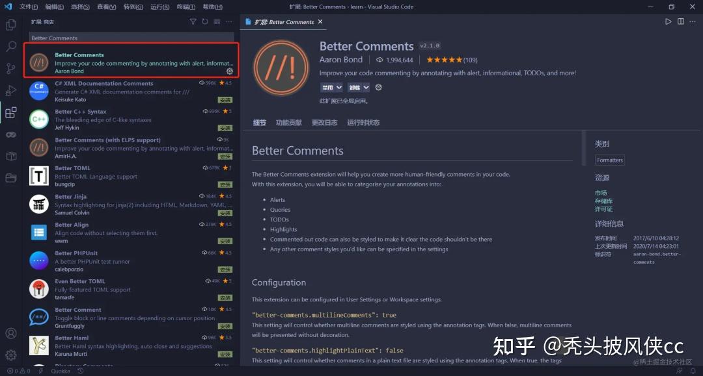Click the Better TOML extension icon

click(39, 176)
